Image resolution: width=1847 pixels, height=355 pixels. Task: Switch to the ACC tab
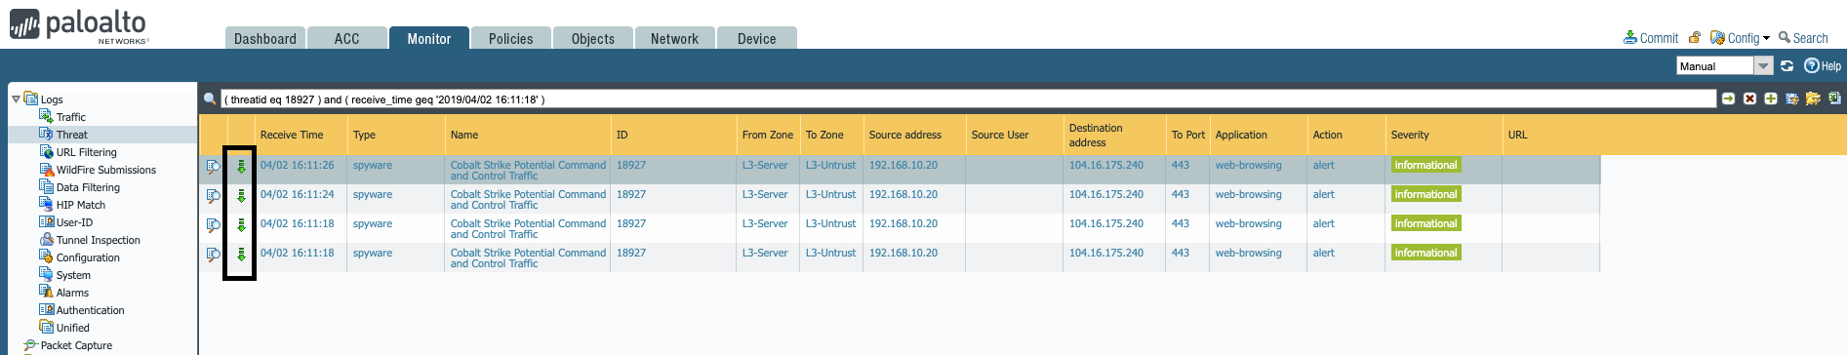coord(346,38)
